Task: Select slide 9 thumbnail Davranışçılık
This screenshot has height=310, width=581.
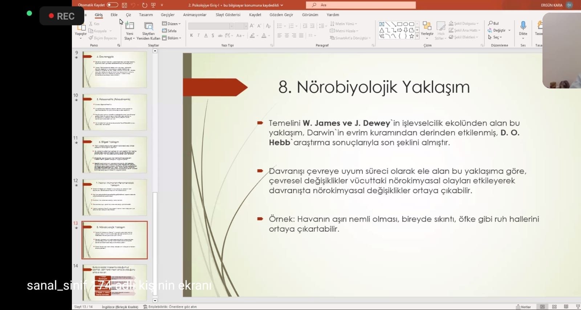Action: pos(115,70)
